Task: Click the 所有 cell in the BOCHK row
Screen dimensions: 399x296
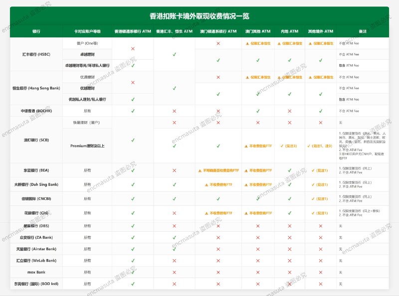Action: tap(87, 111)
